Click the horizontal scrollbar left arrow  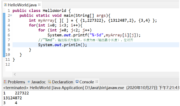click(x=15, y=74)
